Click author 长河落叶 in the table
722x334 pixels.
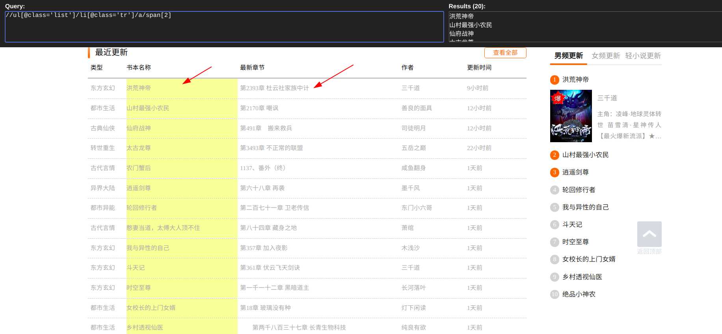point(413,288)
